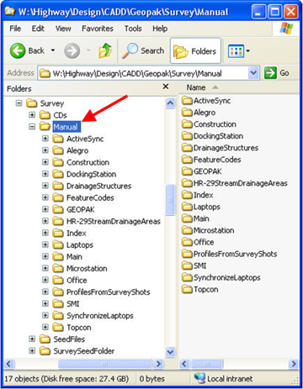The height and width of the screenshot is (389, 303).
Task: Open Alegro folder icon in file list
Action: coord(187,113)
